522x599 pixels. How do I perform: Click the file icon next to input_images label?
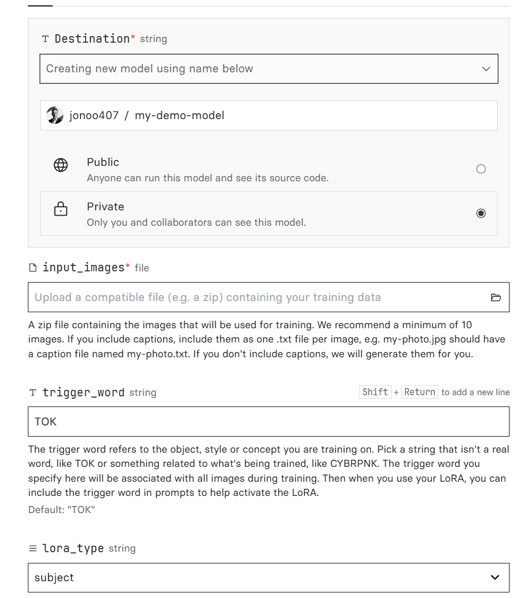tap(33, 268)
